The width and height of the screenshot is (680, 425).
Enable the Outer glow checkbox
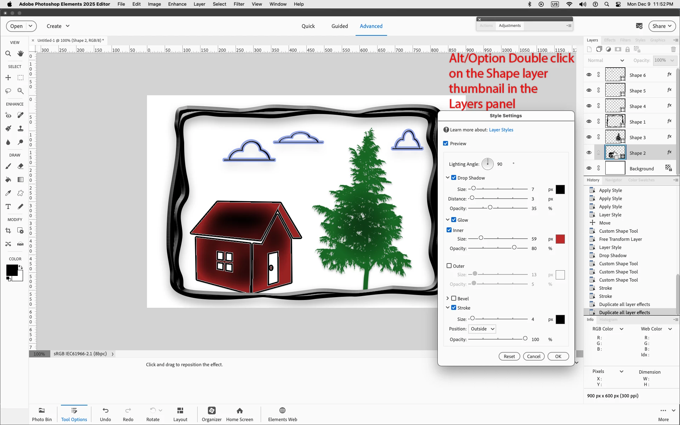(449, 266)
